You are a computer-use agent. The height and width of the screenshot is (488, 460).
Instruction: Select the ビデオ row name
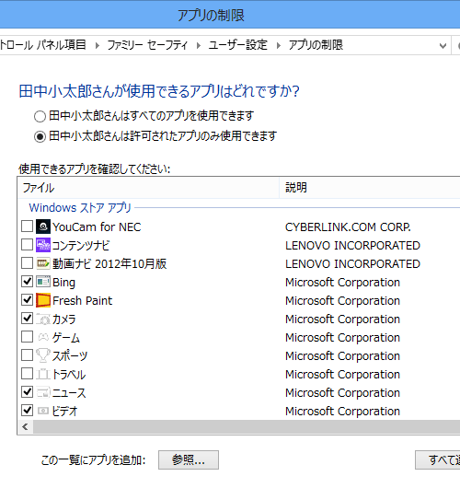click(64, 412)
